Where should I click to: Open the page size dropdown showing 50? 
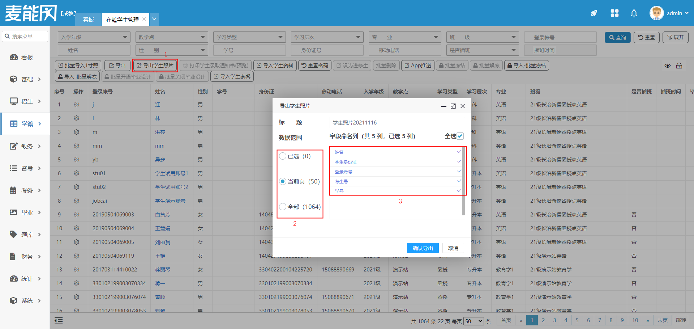(x=474, y=321)
